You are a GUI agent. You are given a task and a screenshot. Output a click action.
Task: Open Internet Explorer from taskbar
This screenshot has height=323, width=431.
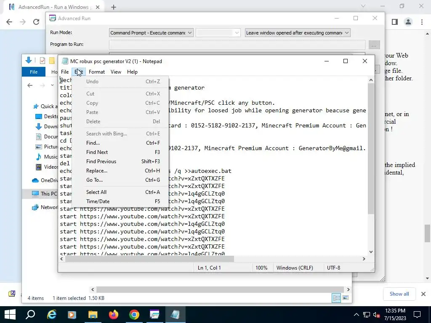click(x=51, y=315)
